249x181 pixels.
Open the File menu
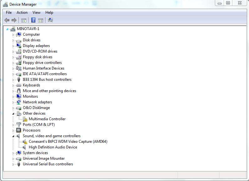click(9, 13)
